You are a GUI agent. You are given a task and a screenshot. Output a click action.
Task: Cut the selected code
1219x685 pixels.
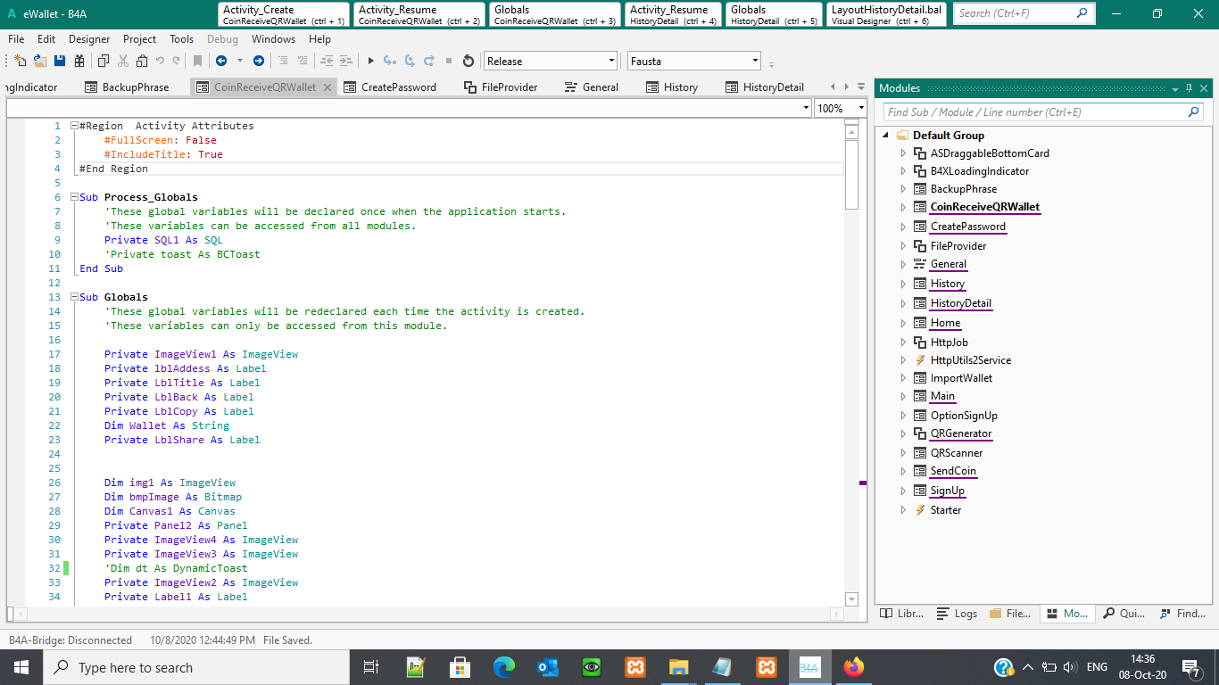pyautogui.click(x=122, y=60)
